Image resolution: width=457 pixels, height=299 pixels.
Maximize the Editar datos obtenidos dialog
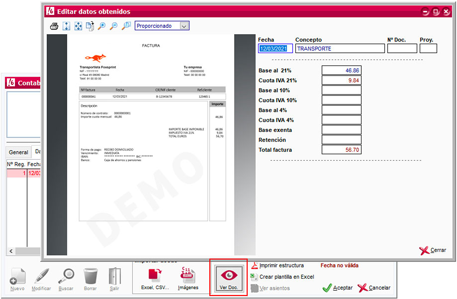[436, 11]
